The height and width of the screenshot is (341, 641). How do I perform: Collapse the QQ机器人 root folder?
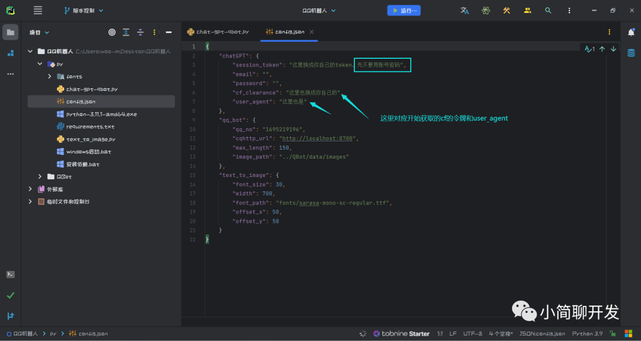coord(30,51)
